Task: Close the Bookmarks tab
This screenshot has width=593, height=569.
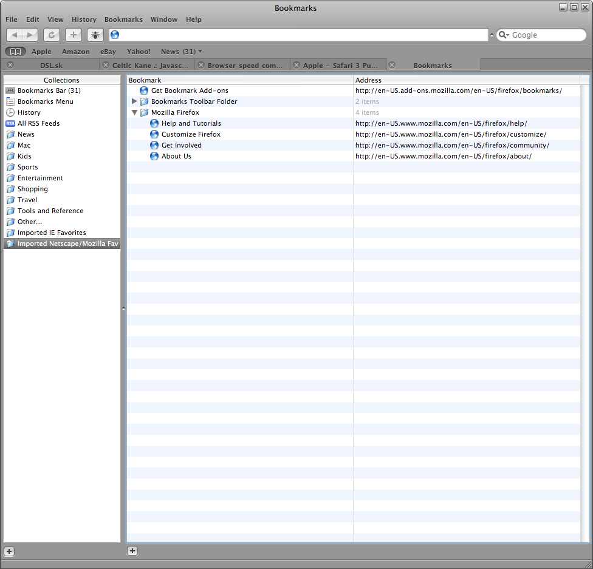Action: pos(392,65)
